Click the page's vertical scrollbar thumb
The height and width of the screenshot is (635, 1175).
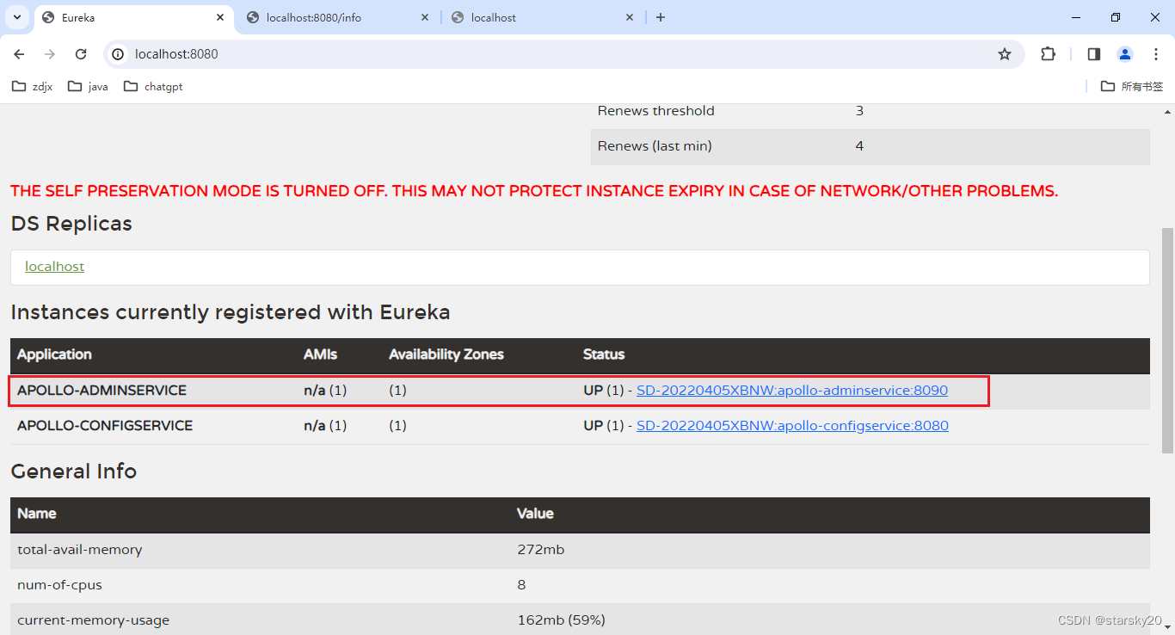tap(1167, 341)
